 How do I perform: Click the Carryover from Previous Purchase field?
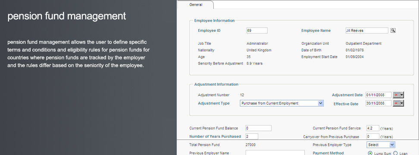373,136
